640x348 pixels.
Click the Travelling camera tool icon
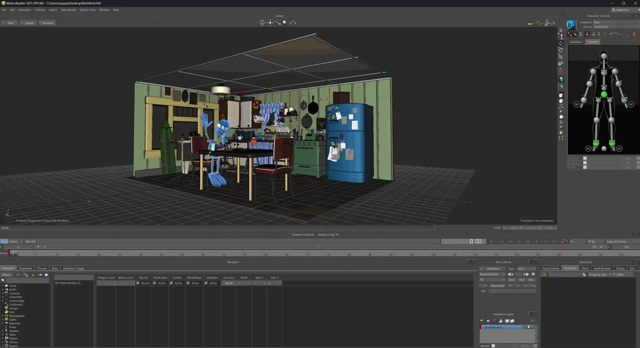click(270, 23)
